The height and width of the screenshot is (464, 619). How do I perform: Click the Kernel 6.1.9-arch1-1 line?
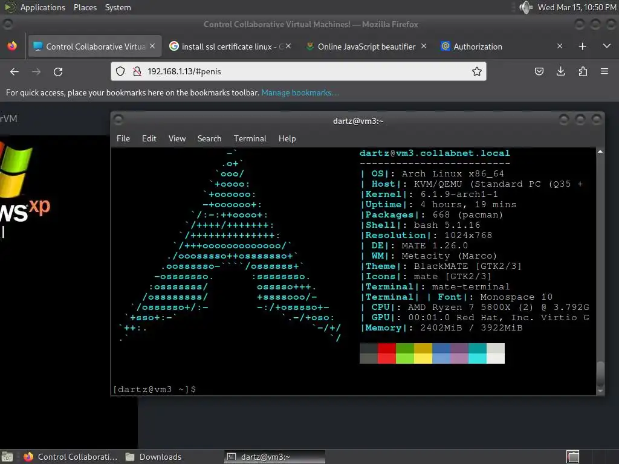pos(429,194)
